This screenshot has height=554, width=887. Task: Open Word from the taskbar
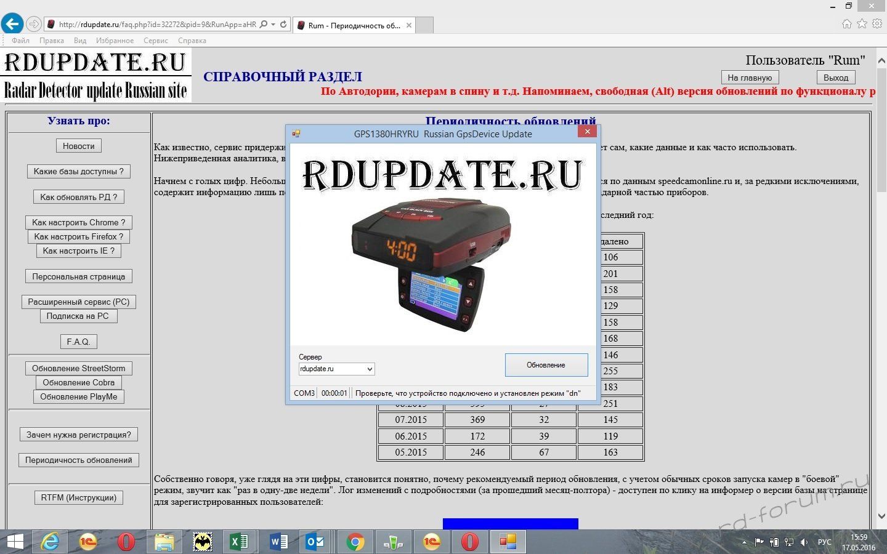[278, 542]
